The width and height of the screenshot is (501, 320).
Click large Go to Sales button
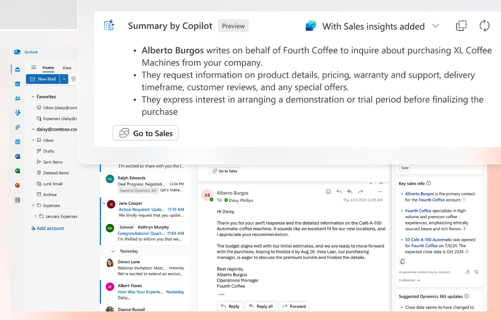click(145, 133)
